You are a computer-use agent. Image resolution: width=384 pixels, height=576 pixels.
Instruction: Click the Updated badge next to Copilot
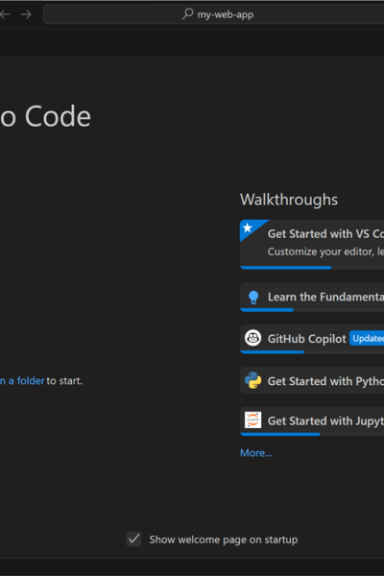367,338
